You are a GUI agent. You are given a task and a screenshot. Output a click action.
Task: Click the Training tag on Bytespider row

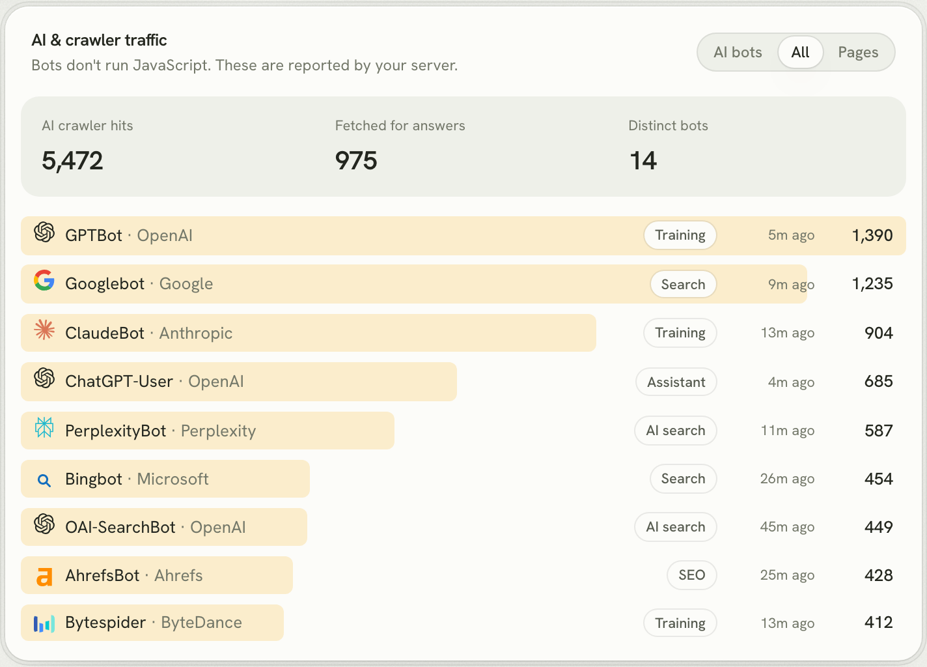coord(680,623)
